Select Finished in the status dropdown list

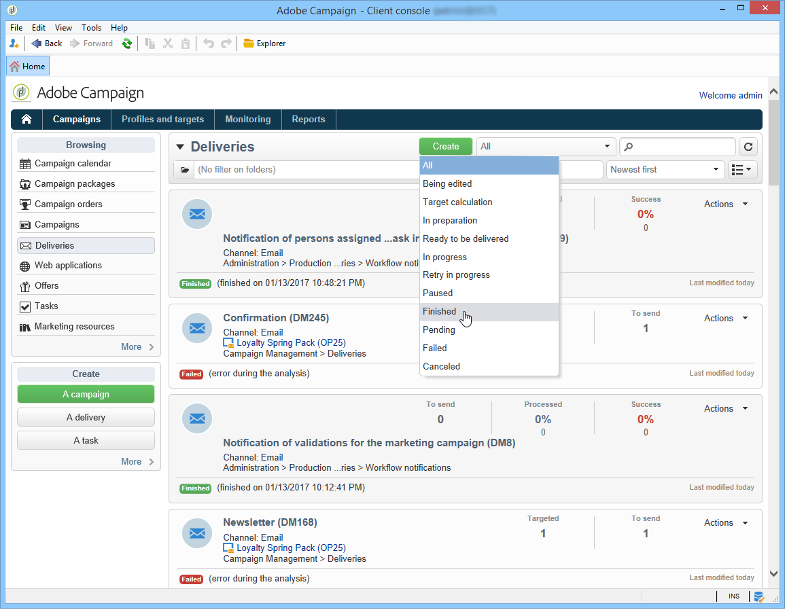point(489,312)
